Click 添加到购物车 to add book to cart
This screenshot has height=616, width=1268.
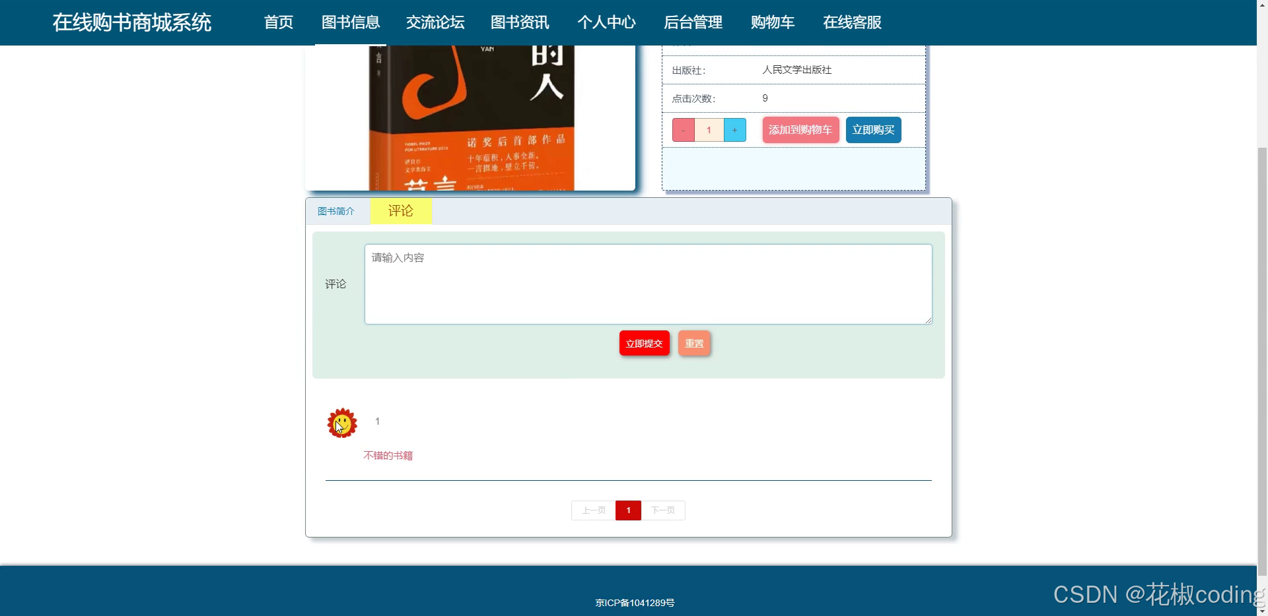[800, 129]
